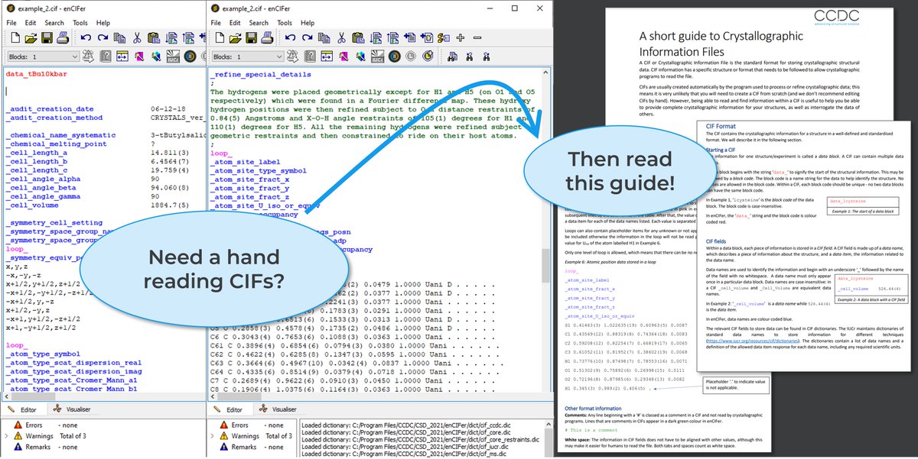Click Paste clipboard icon in left enCIFer window
The width and height of the screenshot is (918, 459).
(x=153, y=37)
